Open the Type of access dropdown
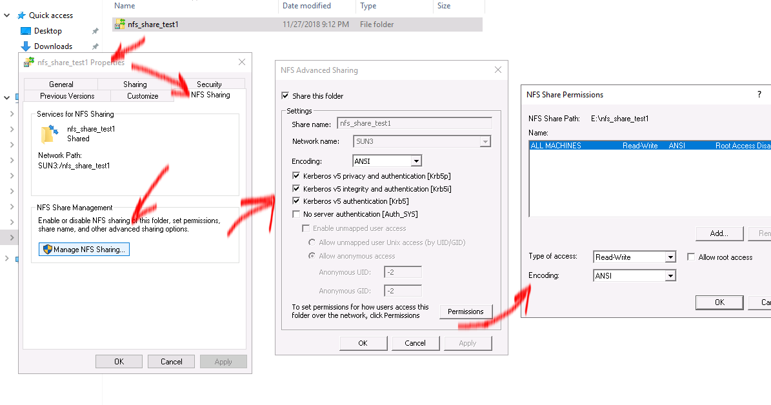 [671, 257]
